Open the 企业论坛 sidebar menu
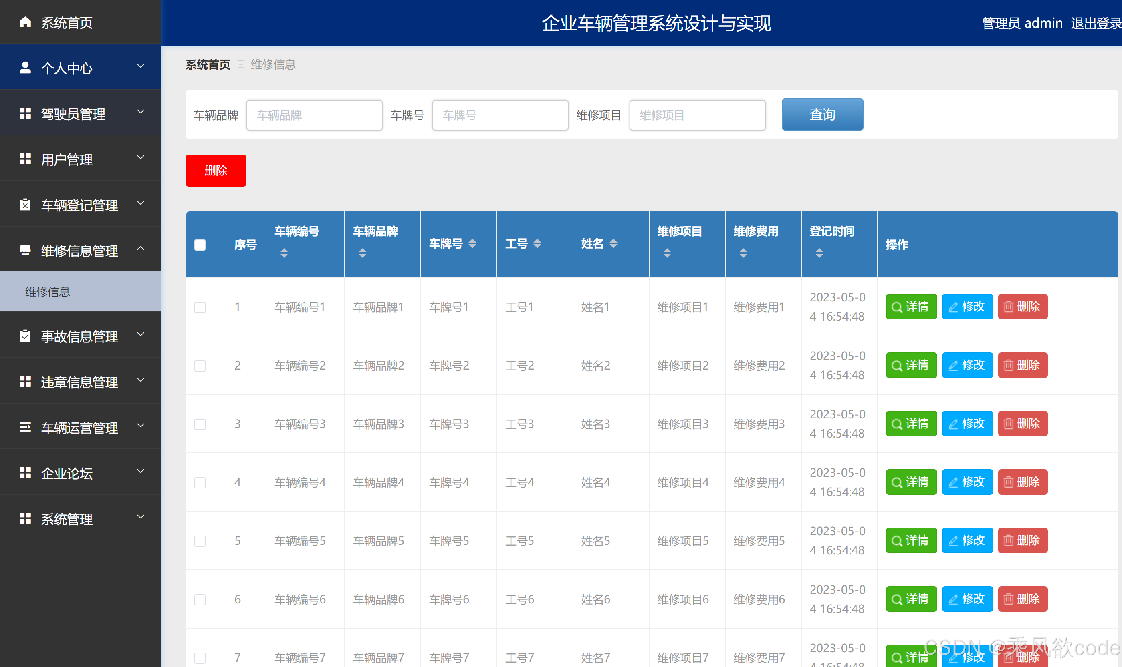1122x667 pixels. 67,473
